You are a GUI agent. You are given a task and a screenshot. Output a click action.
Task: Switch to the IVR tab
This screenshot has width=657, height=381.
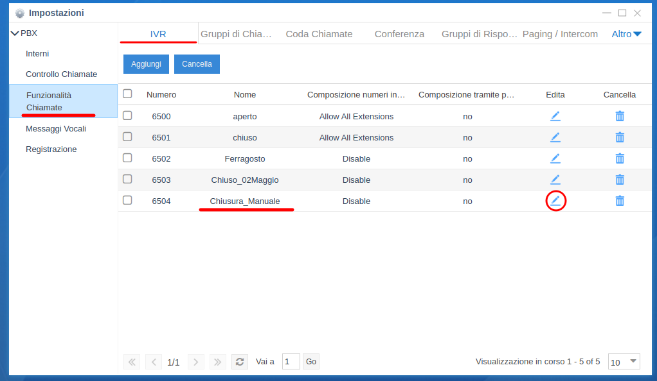tap(158, 34)
